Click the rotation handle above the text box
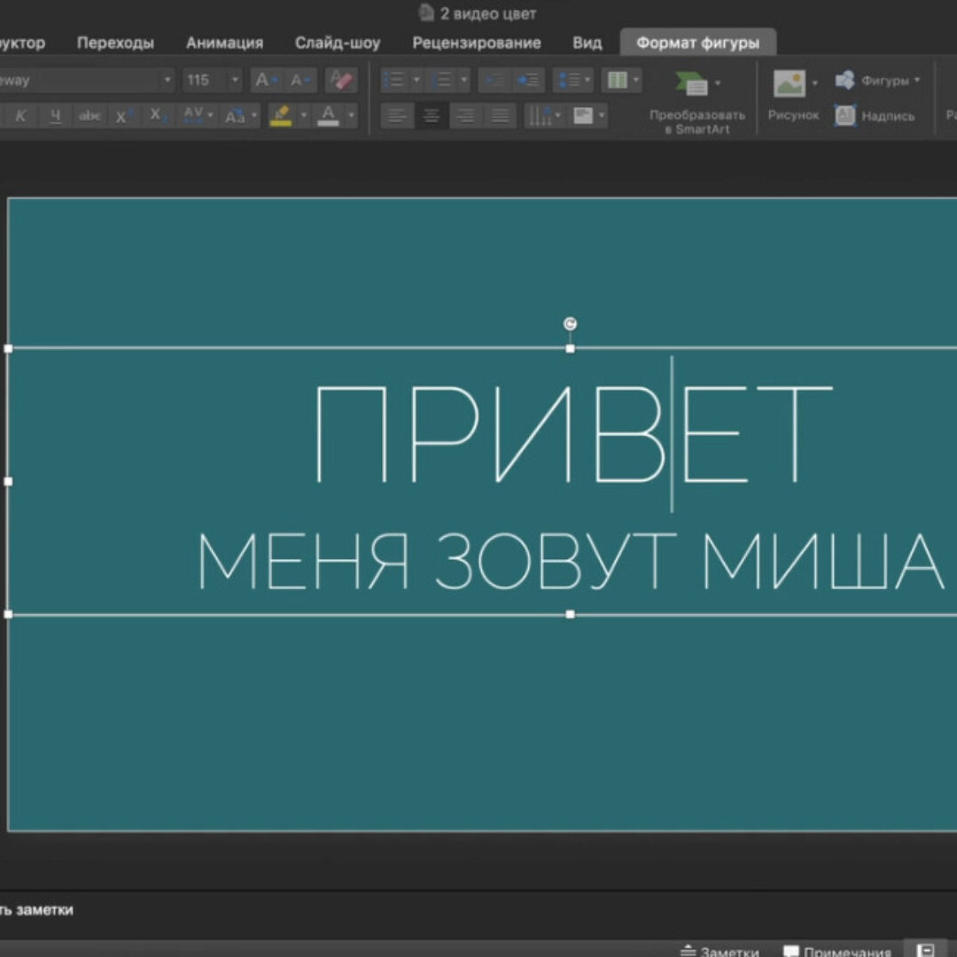Viewport: 957px width, 957px height. pyautogui.click(x=570, y=324)
